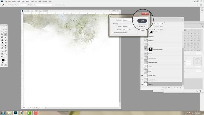Enable Preserve Transparency checkbox

pos(113,33)
